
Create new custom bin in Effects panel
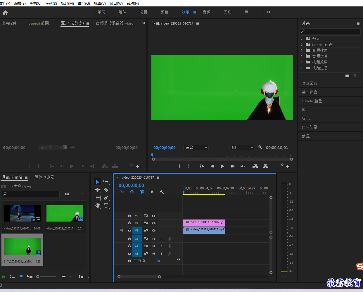coord(347,75)
